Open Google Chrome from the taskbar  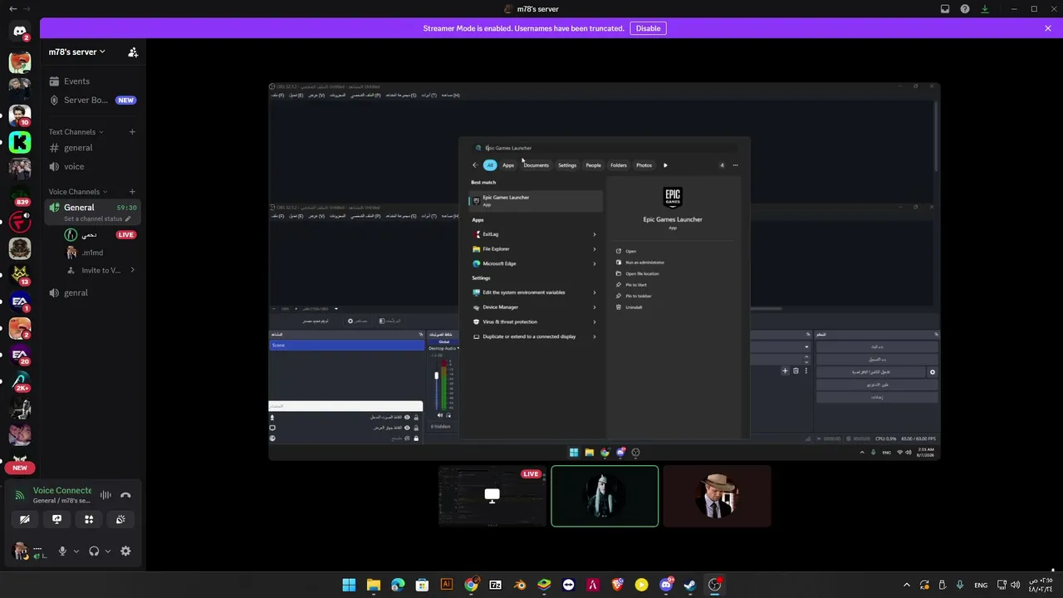click(x=471, y=585)
